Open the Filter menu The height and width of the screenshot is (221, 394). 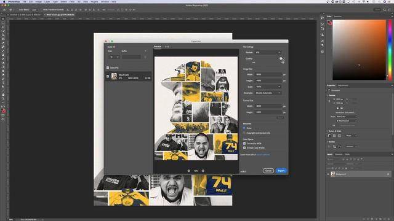tap(72, 1)
